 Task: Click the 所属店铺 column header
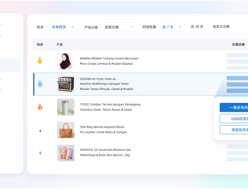pos(238,44)
